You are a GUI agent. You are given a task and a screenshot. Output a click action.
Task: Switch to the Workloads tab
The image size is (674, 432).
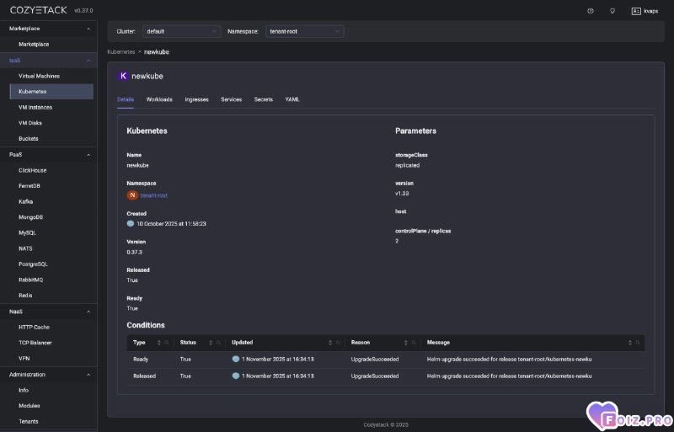(x=159, y=99)
